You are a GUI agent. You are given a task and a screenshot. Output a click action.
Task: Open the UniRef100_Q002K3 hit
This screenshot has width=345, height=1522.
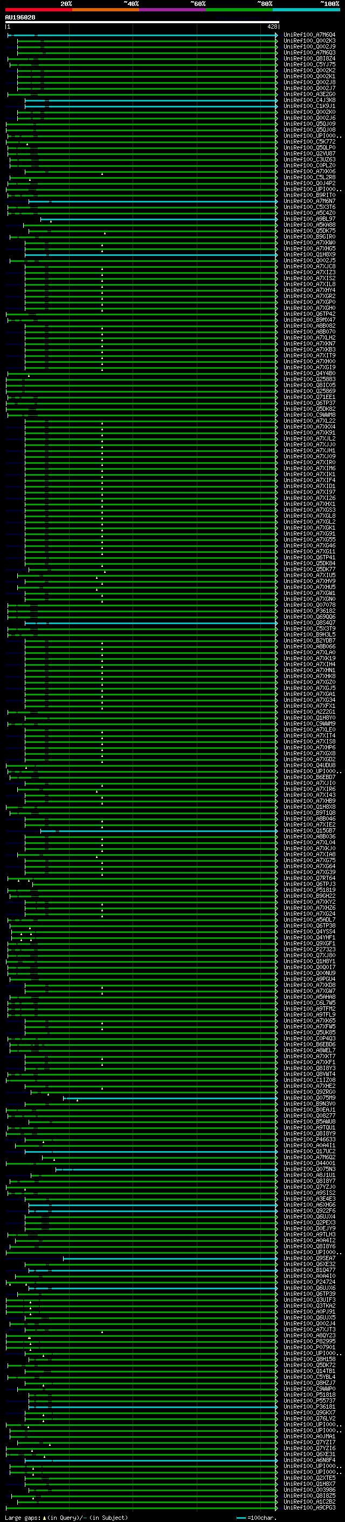pyautogui.click(x=309, y=41)
